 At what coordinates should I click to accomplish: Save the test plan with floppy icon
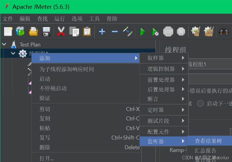tap(46, 31)
